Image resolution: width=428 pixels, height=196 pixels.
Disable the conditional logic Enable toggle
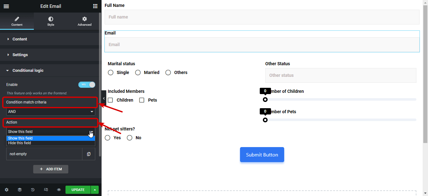pyautogui.click(x=87, y=85)
